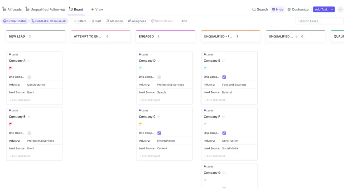The height and width of the screenshot is (191, 344).
Task: Open the Company A card title
Action: click(x=17, y=60)
